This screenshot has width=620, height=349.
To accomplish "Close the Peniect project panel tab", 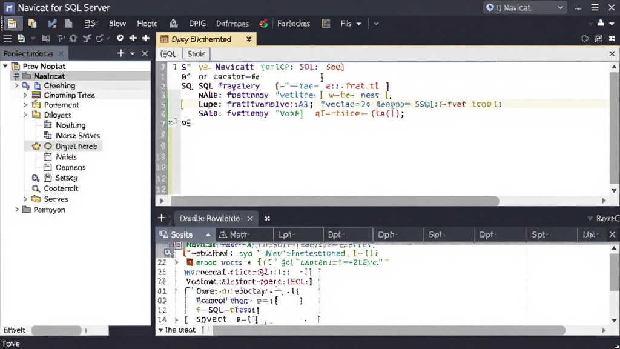I will [x=61, y=53].
